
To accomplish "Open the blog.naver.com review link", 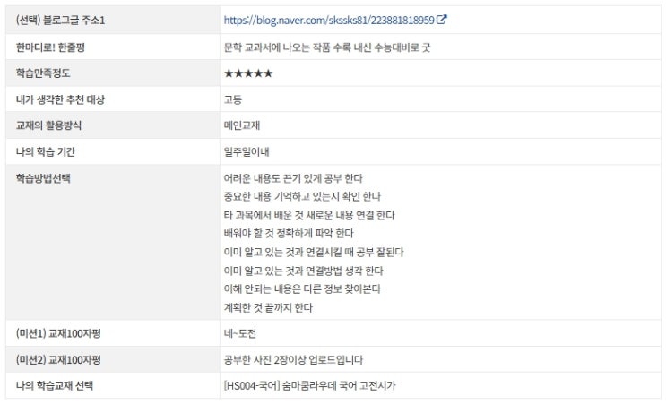I will pos(329,20).
